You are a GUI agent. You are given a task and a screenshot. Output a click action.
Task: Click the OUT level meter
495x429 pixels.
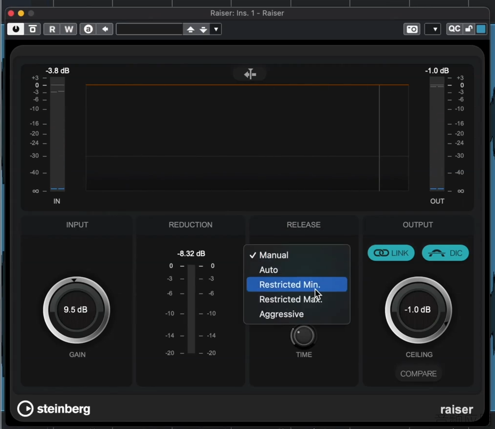coord(437,134)
